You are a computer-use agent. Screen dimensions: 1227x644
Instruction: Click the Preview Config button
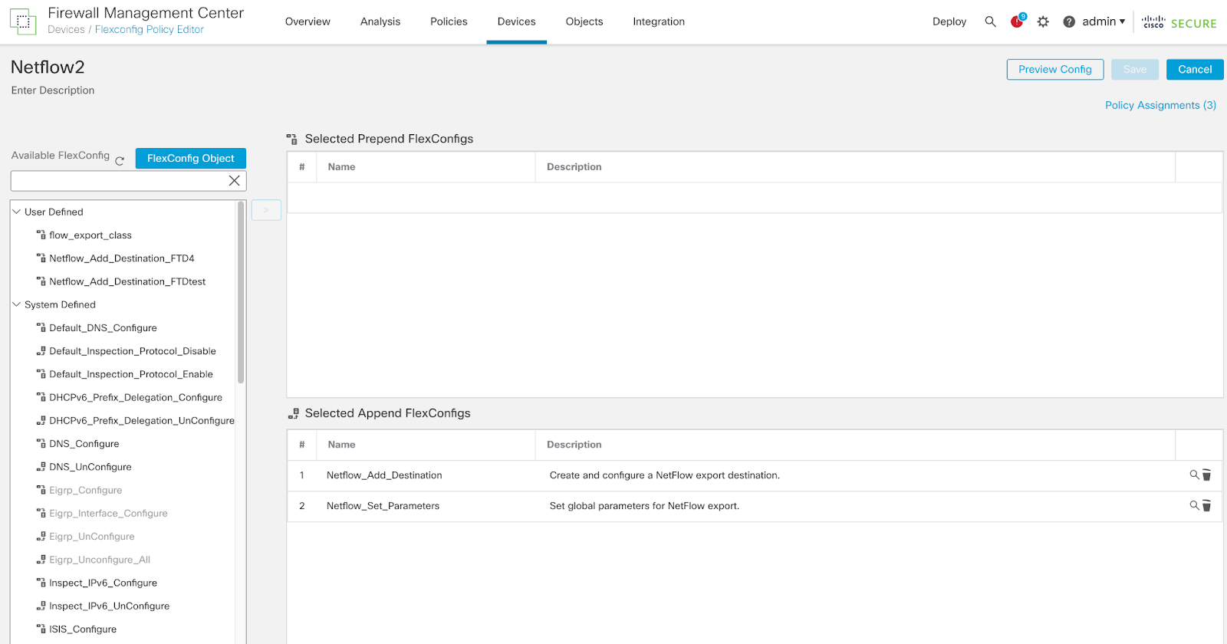1054,69
